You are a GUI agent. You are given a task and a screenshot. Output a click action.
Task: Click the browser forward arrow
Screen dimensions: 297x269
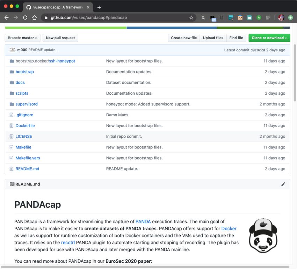click(x=16, y=17)
